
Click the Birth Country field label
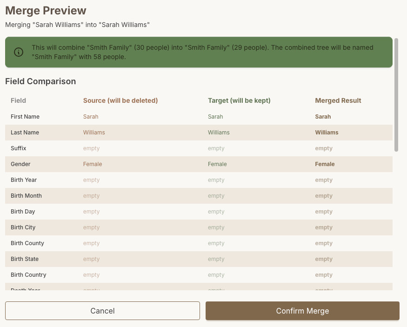click(x=28, y=275)
